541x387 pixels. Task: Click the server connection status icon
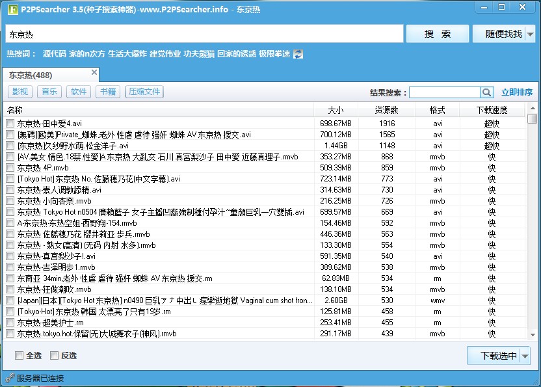(x=9, y=378)
